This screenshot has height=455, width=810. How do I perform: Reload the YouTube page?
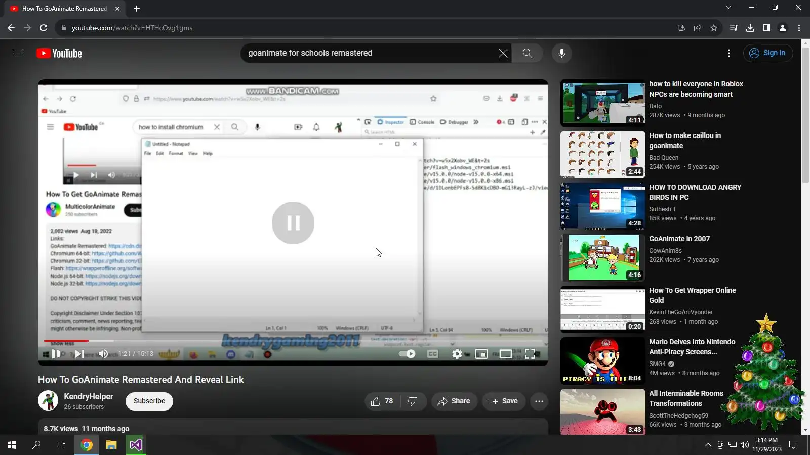44,28
